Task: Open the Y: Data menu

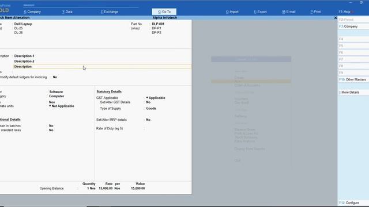Action: coord(67,11)
